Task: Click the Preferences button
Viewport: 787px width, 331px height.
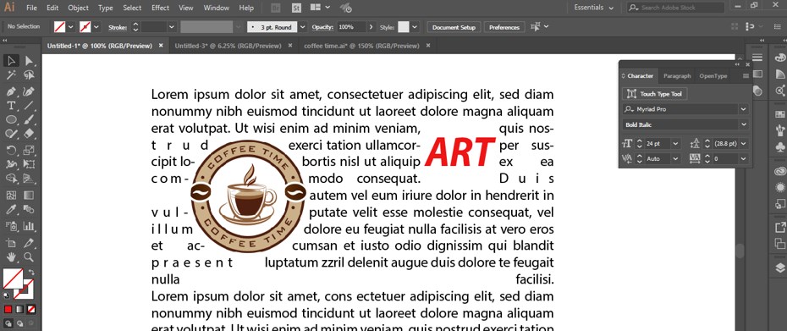Action: pos(504,27)
